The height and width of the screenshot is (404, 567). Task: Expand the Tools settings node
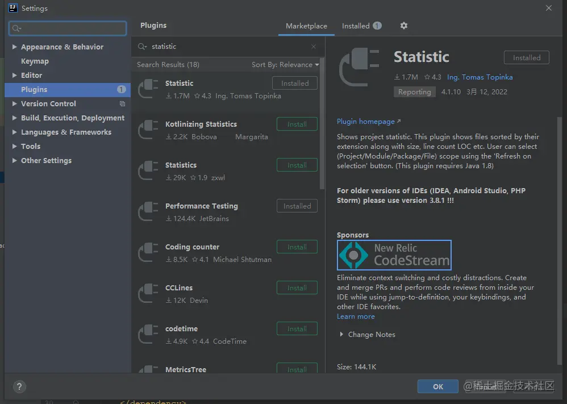(x=14, y=146)
